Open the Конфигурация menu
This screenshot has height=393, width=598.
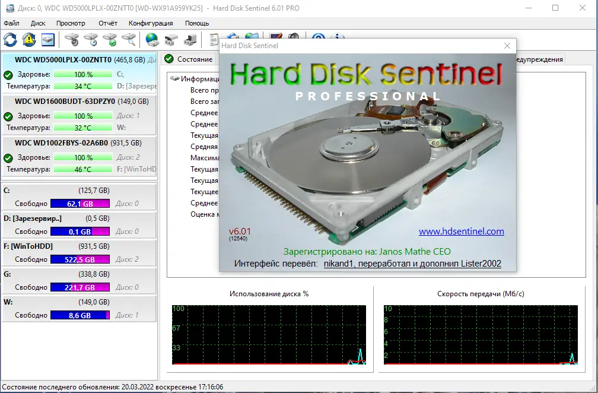click(151, 23)
